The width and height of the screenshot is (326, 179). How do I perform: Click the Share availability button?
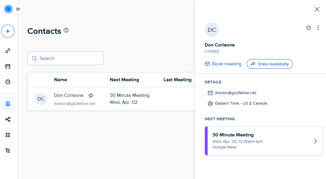[x=270, y=64]
